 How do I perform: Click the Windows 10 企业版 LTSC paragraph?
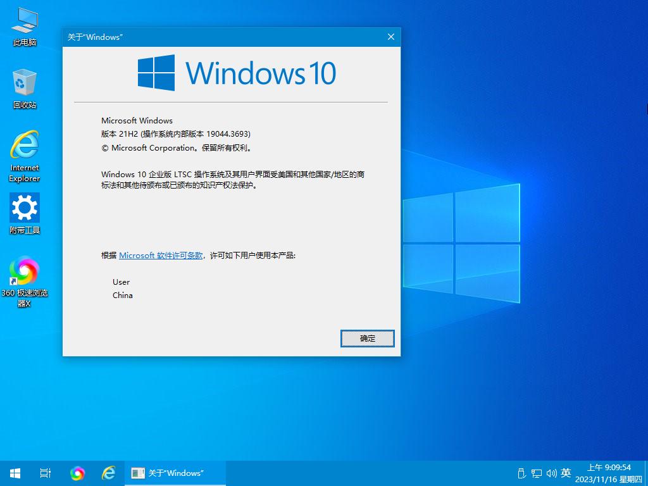point(233,180)
